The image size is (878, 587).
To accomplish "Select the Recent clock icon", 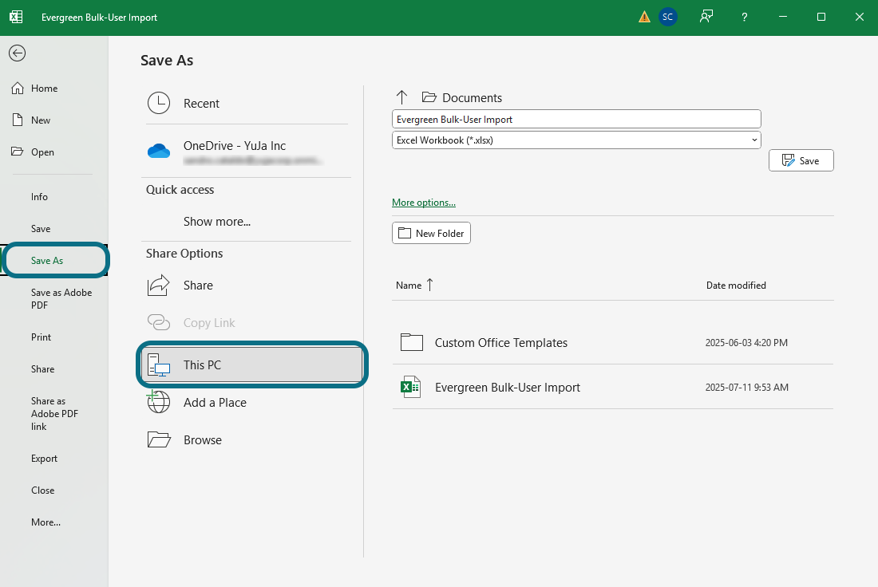I will (159, 103).
